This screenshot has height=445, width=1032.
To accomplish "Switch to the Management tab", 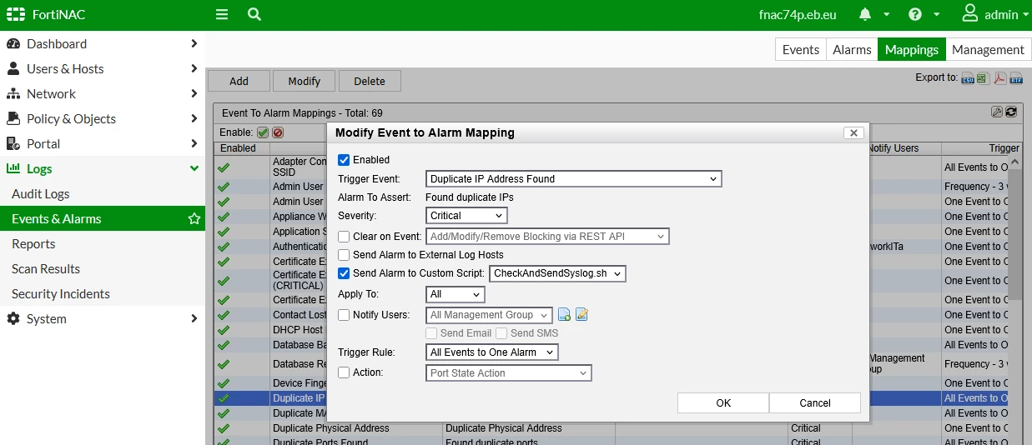I will 988,49.
